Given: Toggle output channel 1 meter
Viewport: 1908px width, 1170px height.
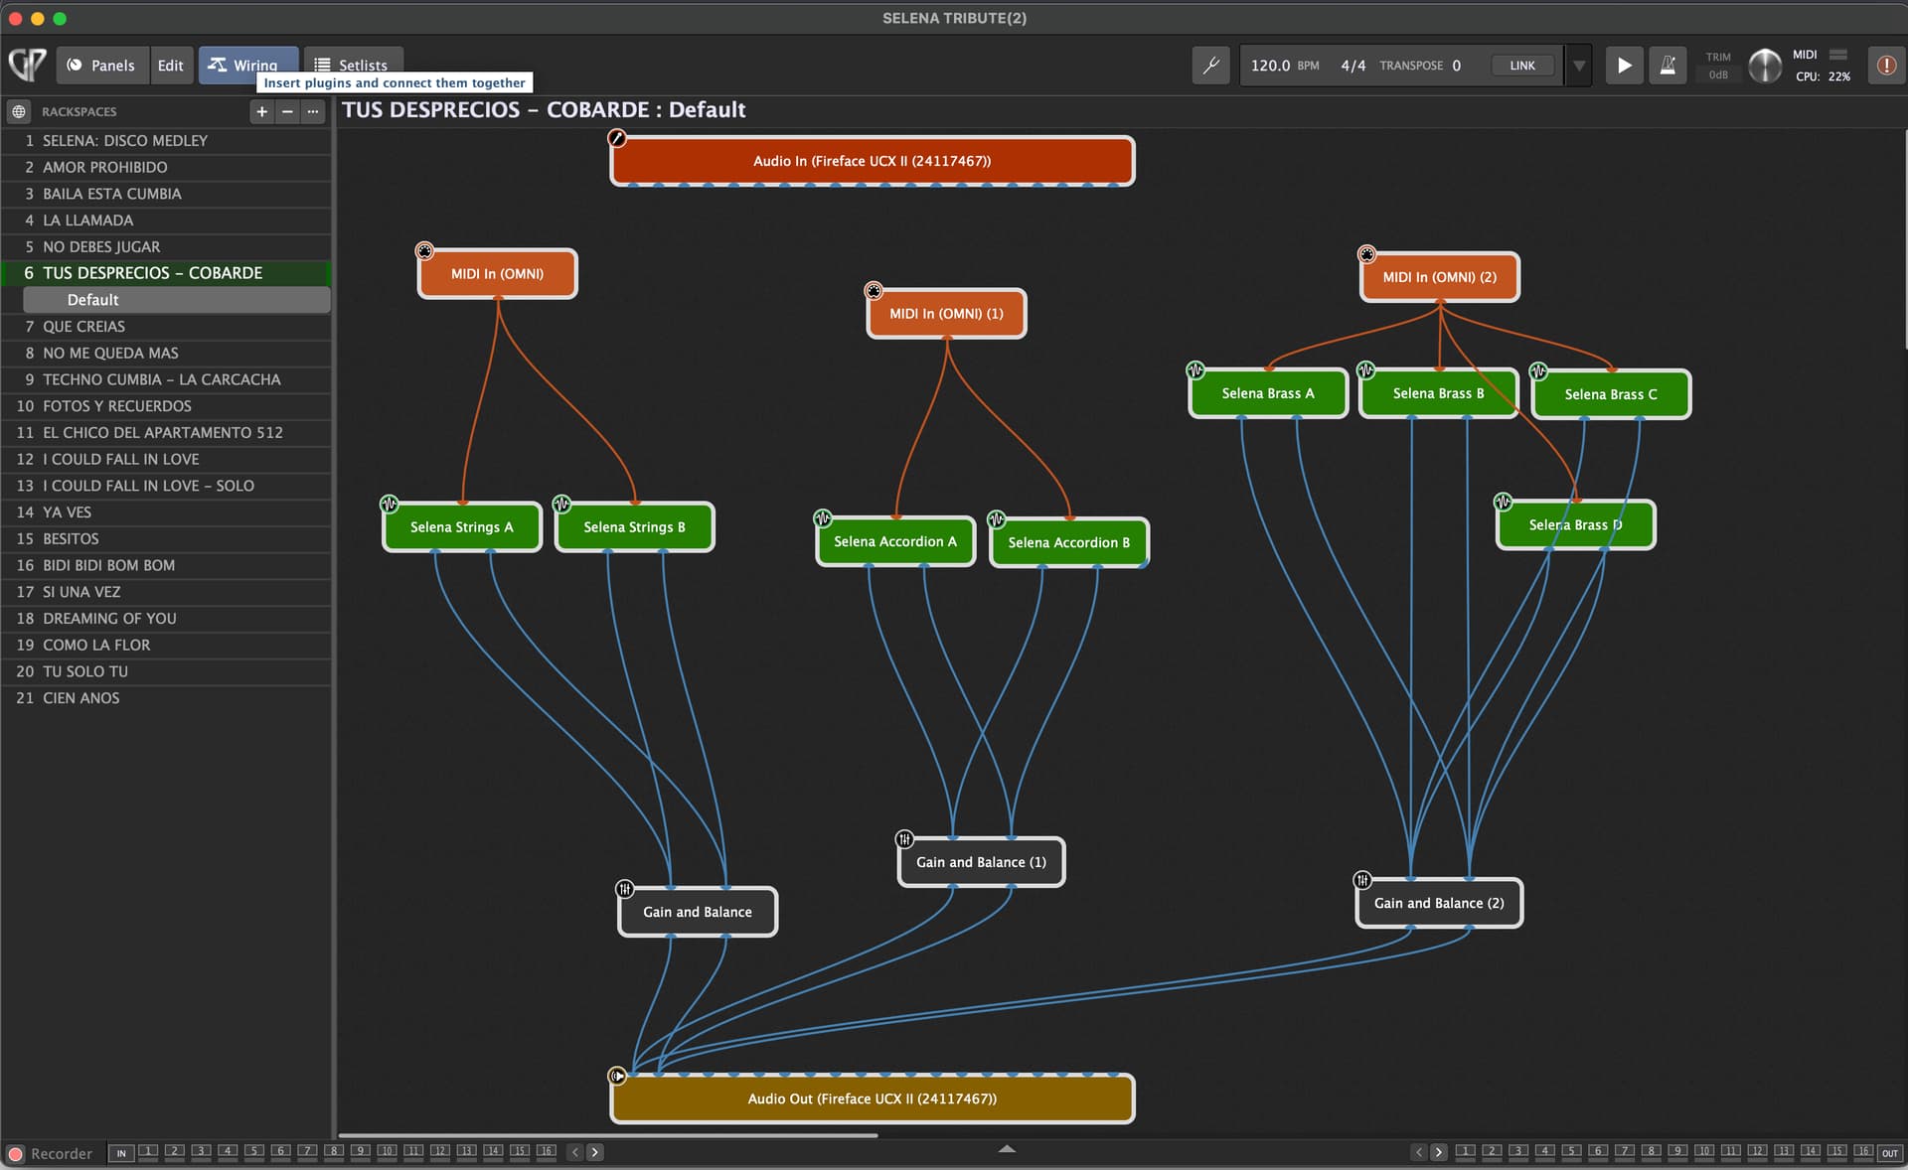Looking at the screenshot, I should tap(1465, 1152).
